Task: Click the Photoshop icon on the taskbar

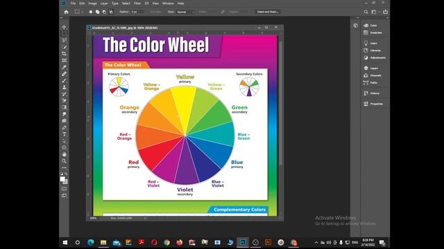Action: click(x=243, y=243)
